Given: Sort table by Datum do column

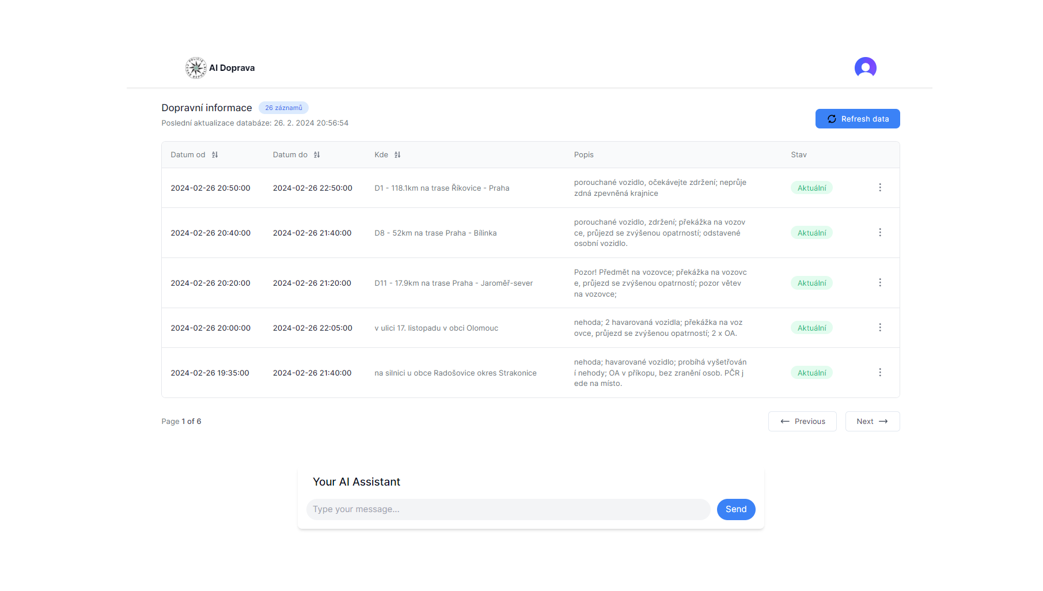Looking at the screenshot, I should 317,155.
